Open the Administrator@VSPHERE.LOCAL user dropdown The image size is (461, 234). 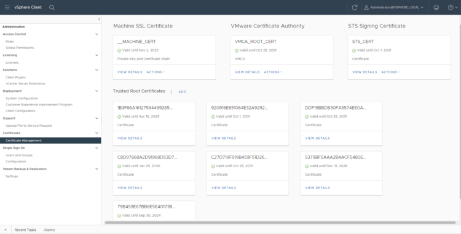pyautogui.click(x=394, y=7)
